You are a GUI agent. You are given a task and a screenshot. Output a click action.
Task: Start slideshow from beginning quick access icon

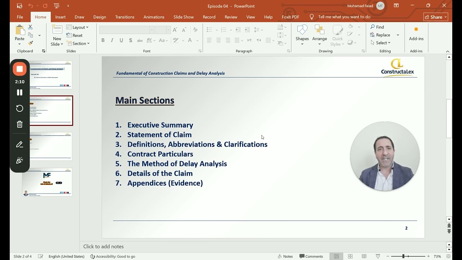56,6
